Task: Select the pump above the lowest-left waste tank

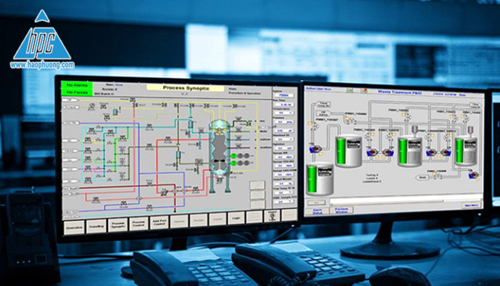Action: click(316, 149)
